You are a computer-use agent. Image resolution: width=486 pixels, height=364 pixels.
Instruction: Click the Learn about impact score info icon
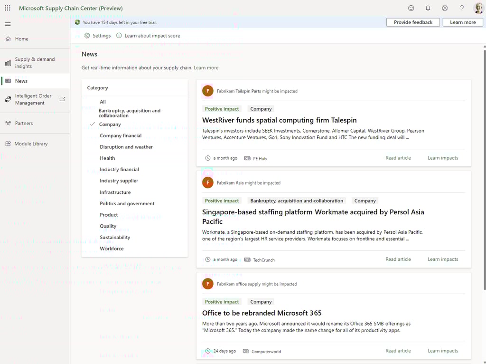click(119, 36)
